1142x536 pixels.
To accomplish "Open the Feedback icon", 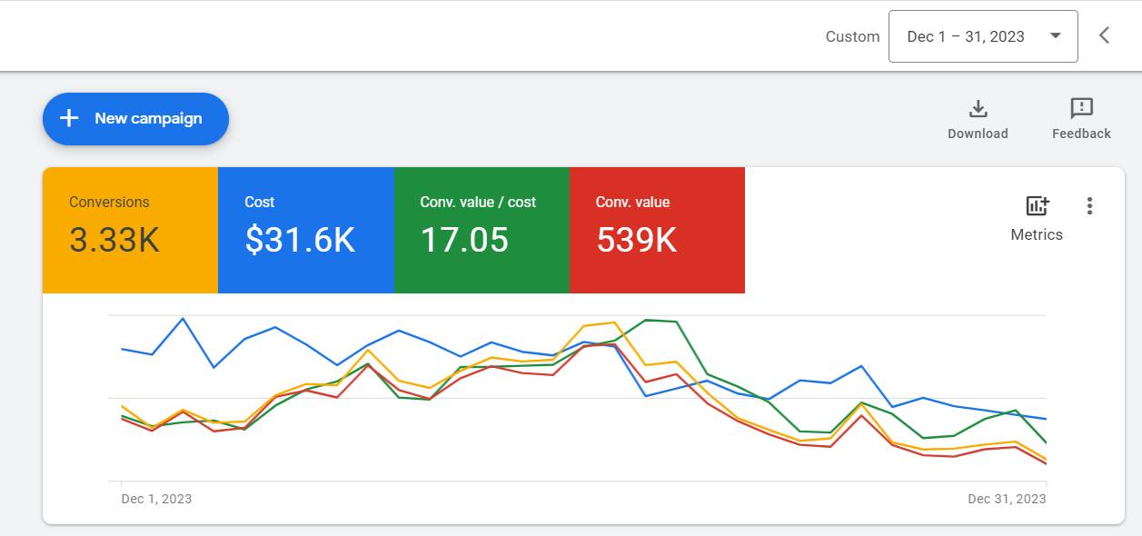I will coord(1081,109).
